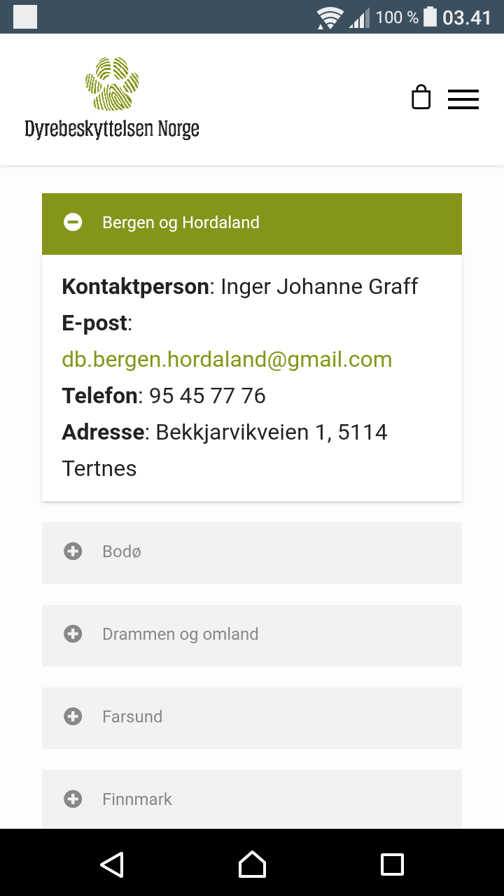This screenshot has width=504, height=896.
Task: Open the shopping bag cart icon
Action: (421, 98)
